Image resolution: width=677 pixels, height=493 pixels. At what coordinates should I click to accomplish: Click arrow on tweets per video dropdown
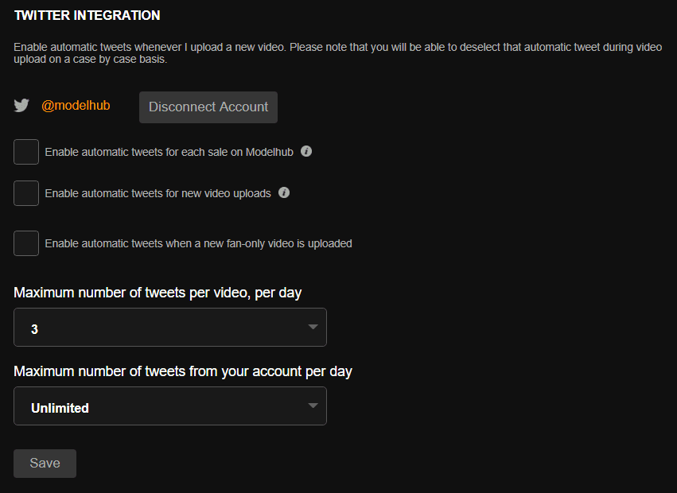(313, 327)
